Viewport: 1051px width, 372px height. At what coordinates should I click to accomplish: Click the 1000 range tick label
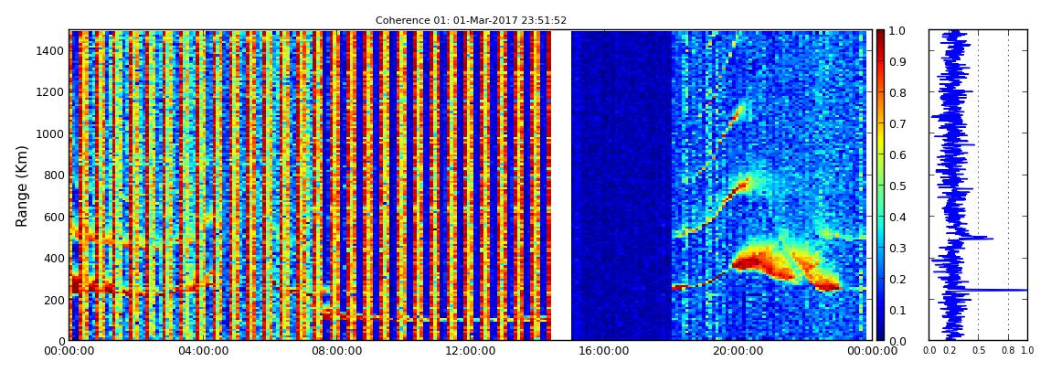49,133
